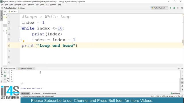Click the 'Loop end here' string on line 6
The height and width of the screenshot is (103, 184).
click(x=56, y=45)
